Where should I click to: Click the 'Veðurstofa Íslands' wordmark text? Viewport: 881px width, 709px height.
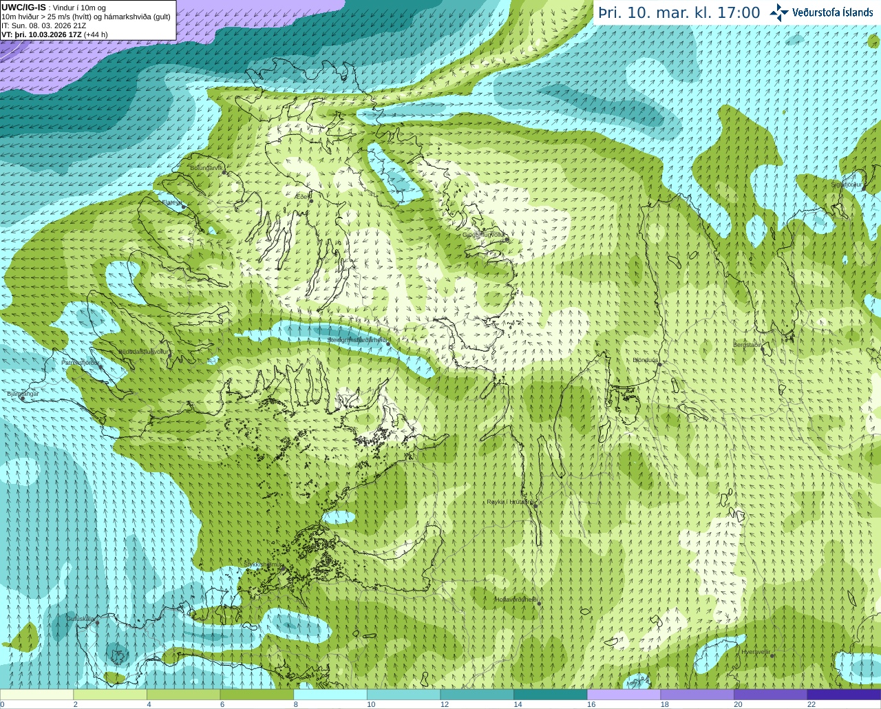tap(832, 12)
